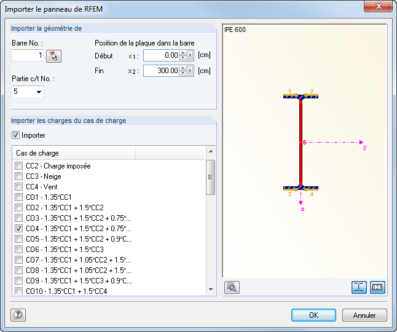
Task: Check CO6 - 1.35*CC1 + 1.5*CC3 box
Action: (18, 250)
